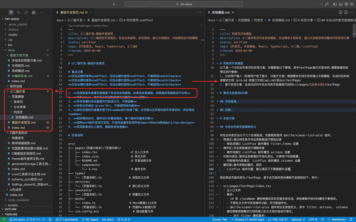356x222 pixels.
Task: Open the Search view icon
Action: pos(18,12)
